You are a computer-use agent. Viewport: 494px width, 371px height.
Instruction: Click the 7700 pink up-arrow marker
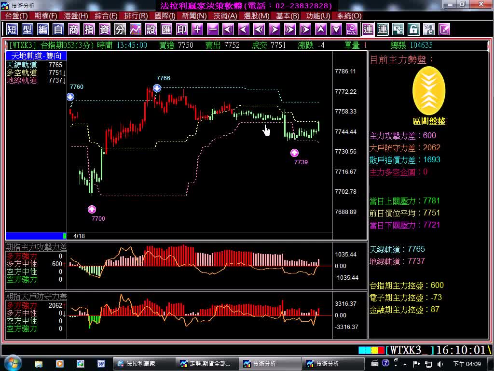point(92,209)
